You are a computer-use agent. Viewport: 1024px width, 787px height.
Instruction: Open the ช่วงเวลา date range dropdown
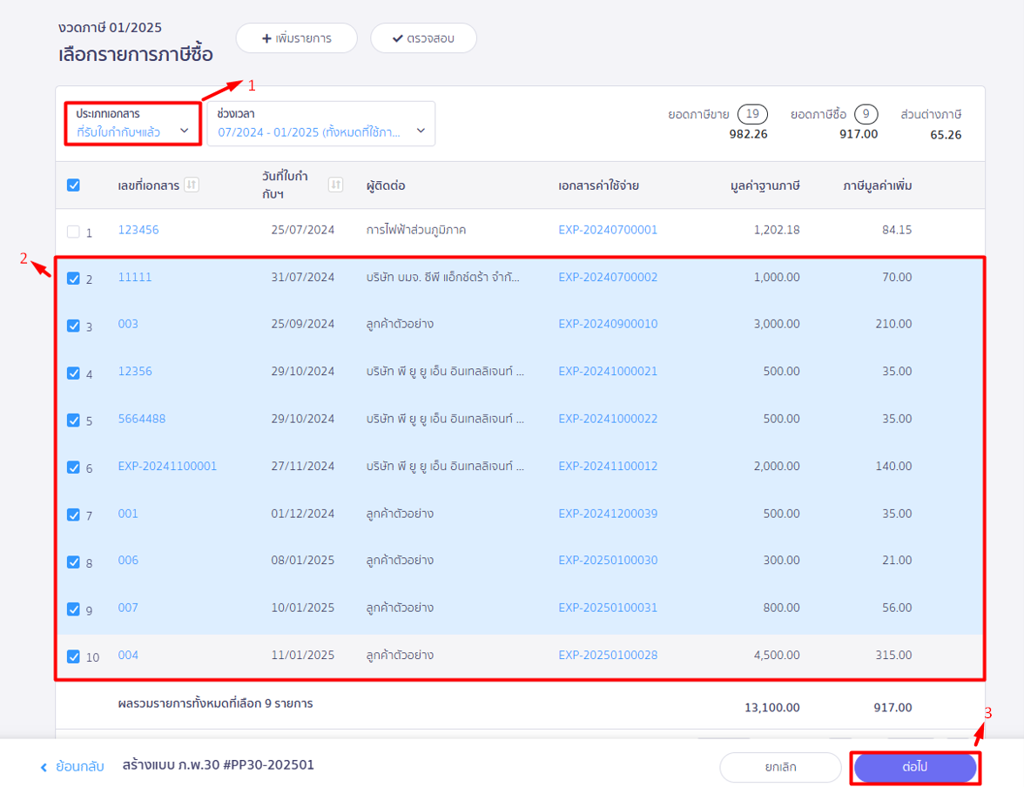(320, 124)
